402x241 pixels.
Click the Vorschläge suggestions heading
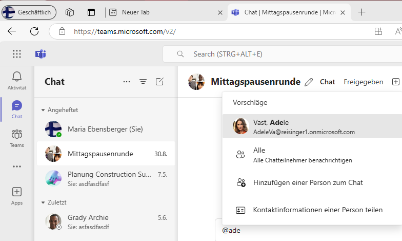pos(250,103)
